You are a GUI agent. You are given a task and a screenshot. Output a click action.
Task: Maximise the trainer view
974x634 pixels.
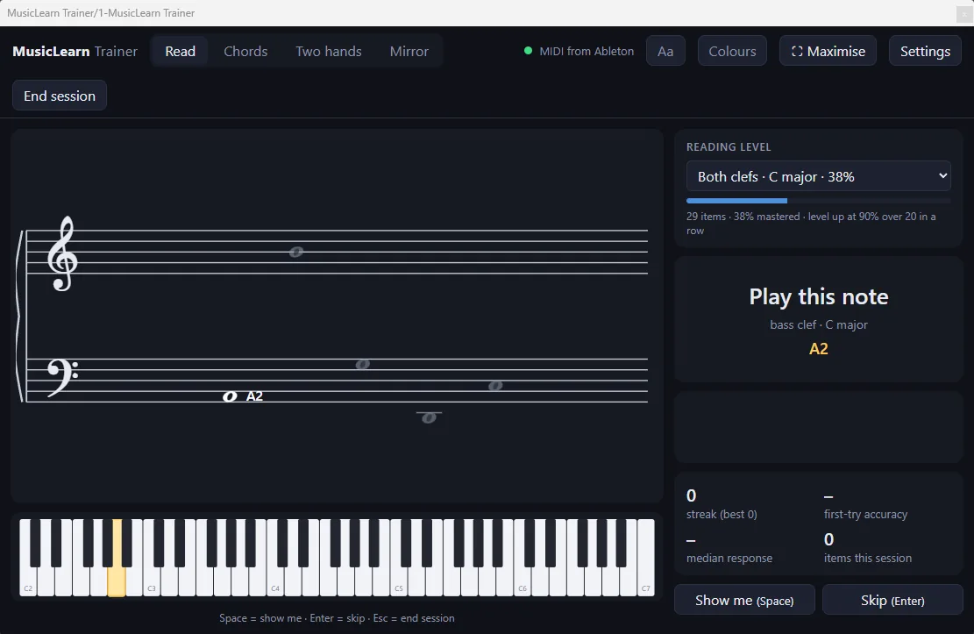pyautogui.click(x=828, y=51)
